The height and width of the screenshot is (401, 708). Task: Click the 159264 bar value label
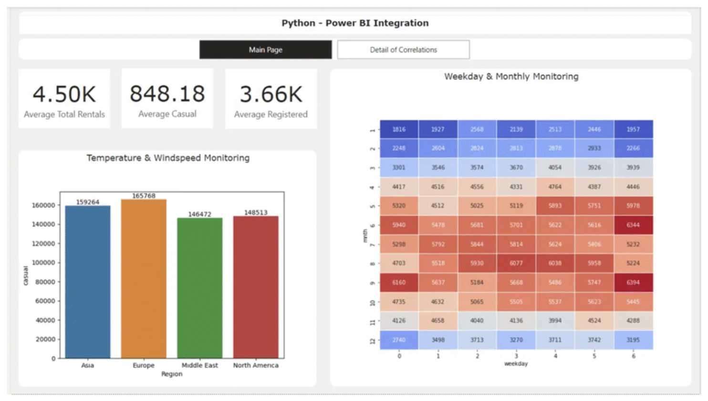[x=88, y=202]
